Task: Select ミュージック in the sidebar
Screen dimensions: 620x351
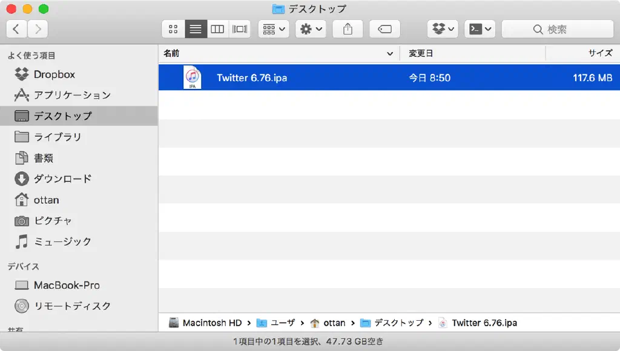Action: tap(62, 241)
